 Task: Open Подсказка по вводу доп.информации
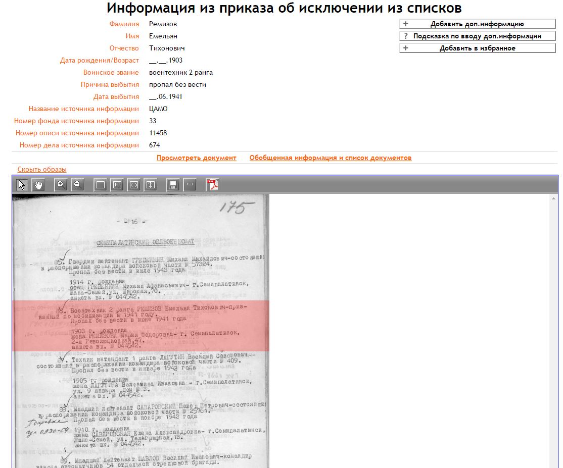pos(477,36)
